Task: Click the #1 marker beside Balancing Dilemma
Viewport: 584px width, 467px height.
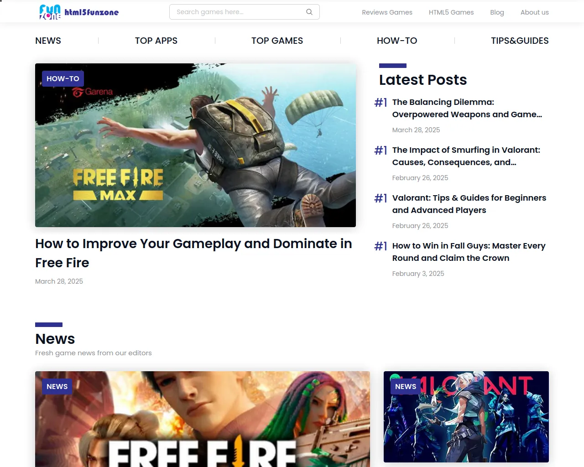Action: (x=381, y=102)
